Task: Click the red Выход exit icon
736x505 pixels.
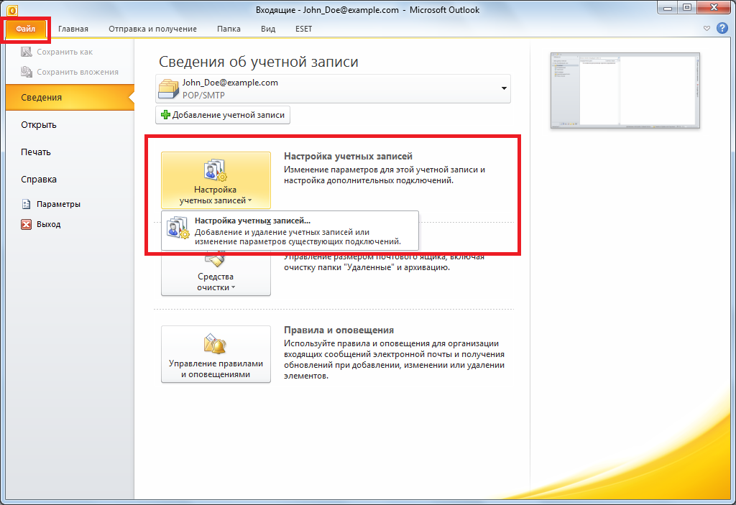Action: click(x=27, y=224)
